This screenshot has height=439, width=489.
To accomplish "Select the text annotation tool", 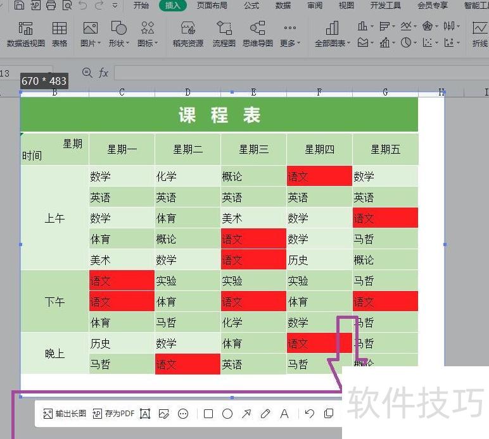I will [284, 414].
